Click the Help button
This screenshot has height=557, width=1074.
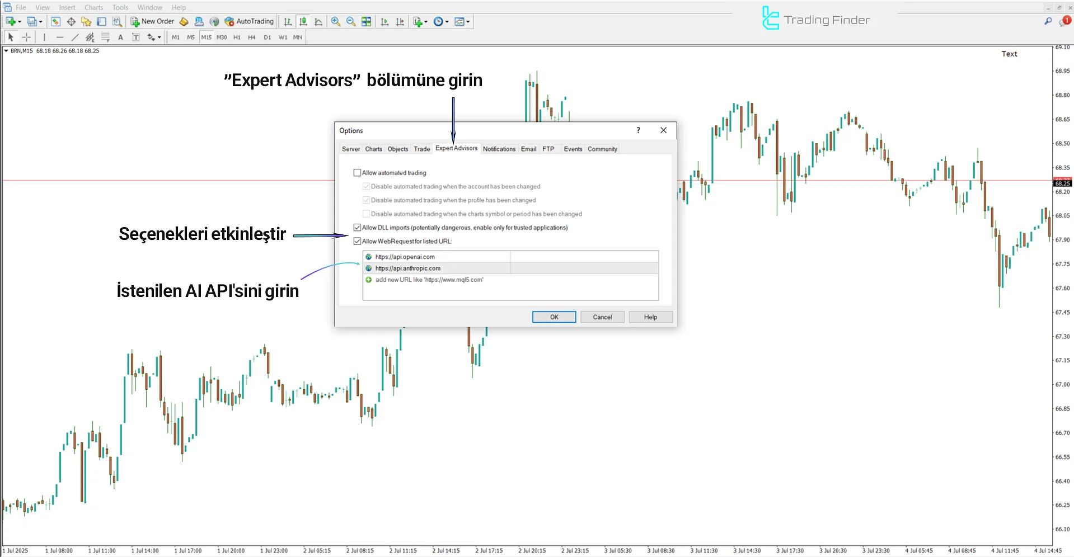click(x=650, y=317)
